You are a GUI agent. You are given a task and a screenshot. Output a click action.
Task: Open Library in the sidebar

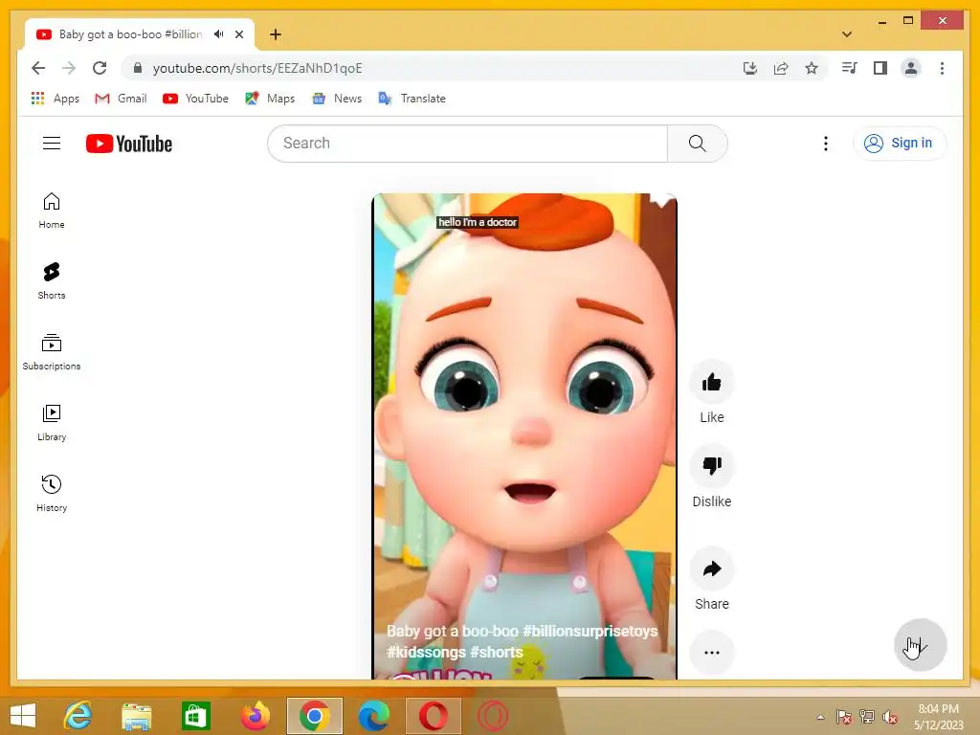52,423
